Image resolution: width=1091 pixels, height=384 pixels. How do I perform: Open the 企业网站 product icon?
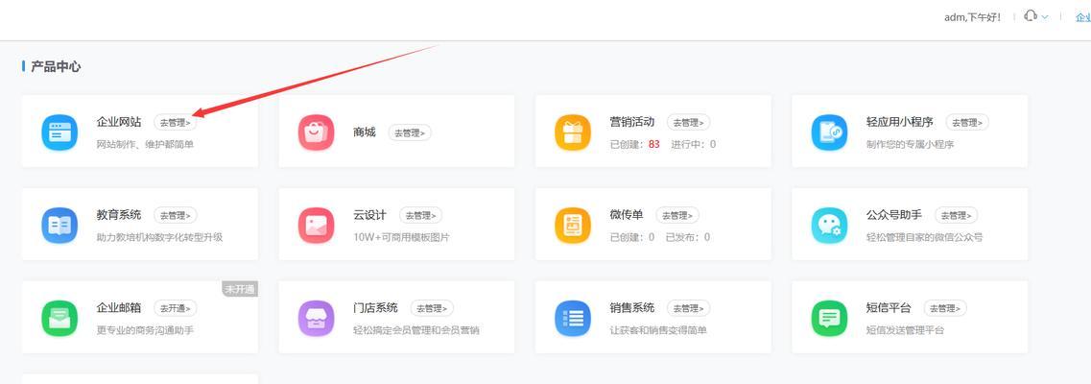click(x=59, y=132)
